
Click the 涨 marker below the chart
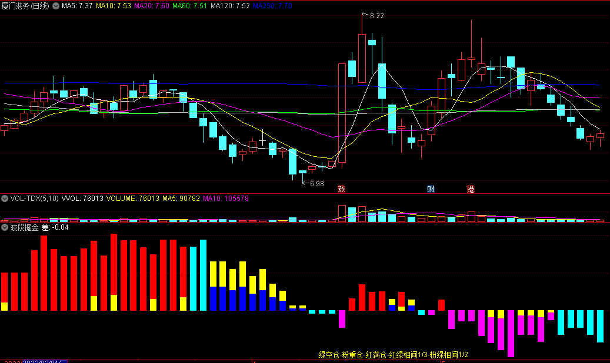pyautogui.click(x=341, y=189)
